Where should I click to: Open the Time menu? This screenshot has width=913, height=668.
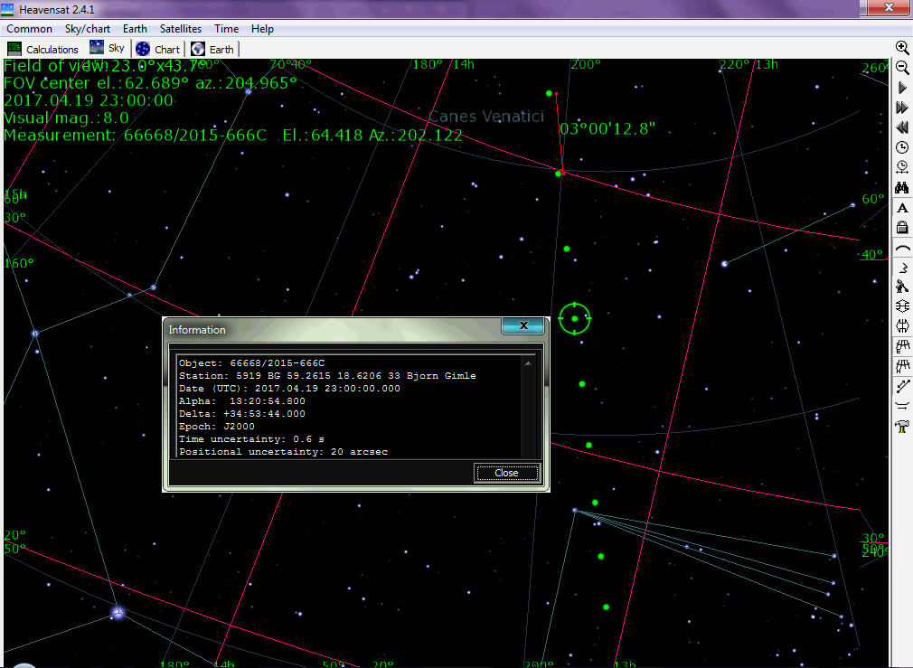227,29
